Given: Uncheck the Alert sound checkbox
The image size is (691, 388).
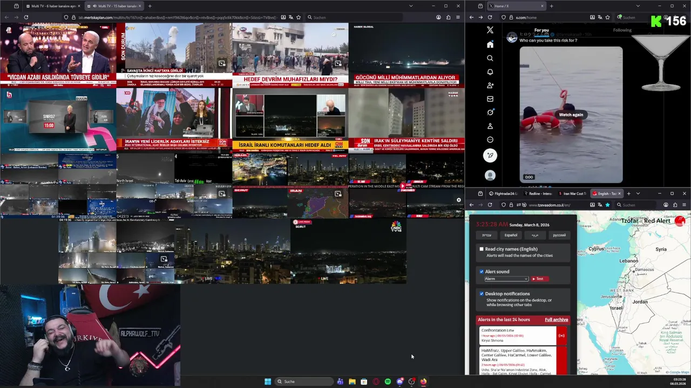Looking at the screenshot, I should [x=482, y=272].
